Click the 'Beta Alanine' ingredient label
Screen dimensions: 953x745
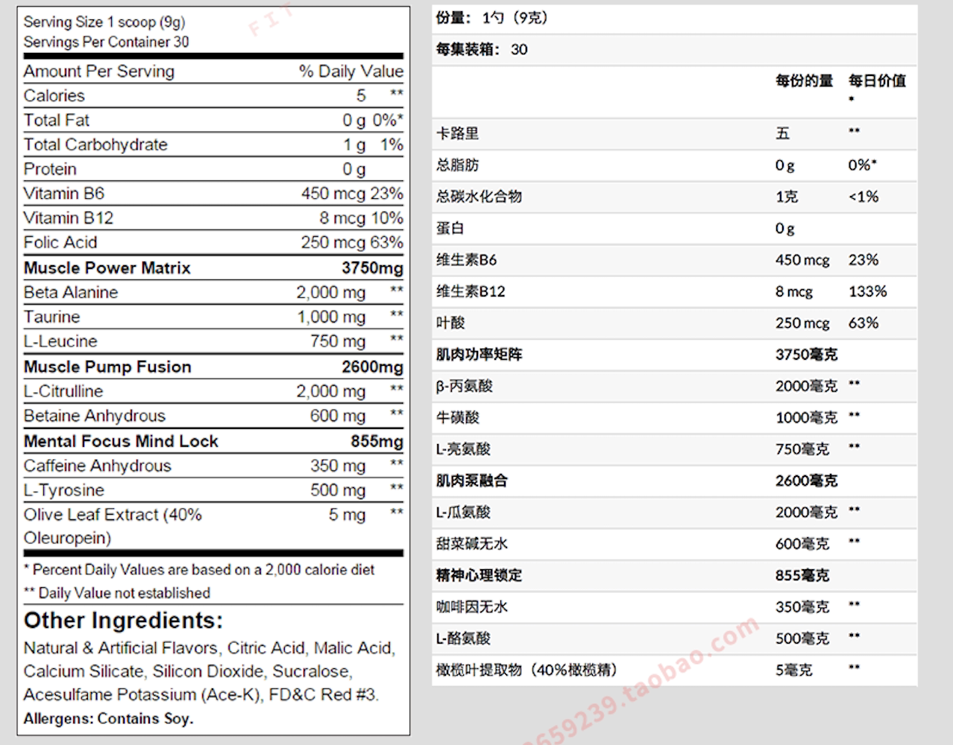point(71,293)
